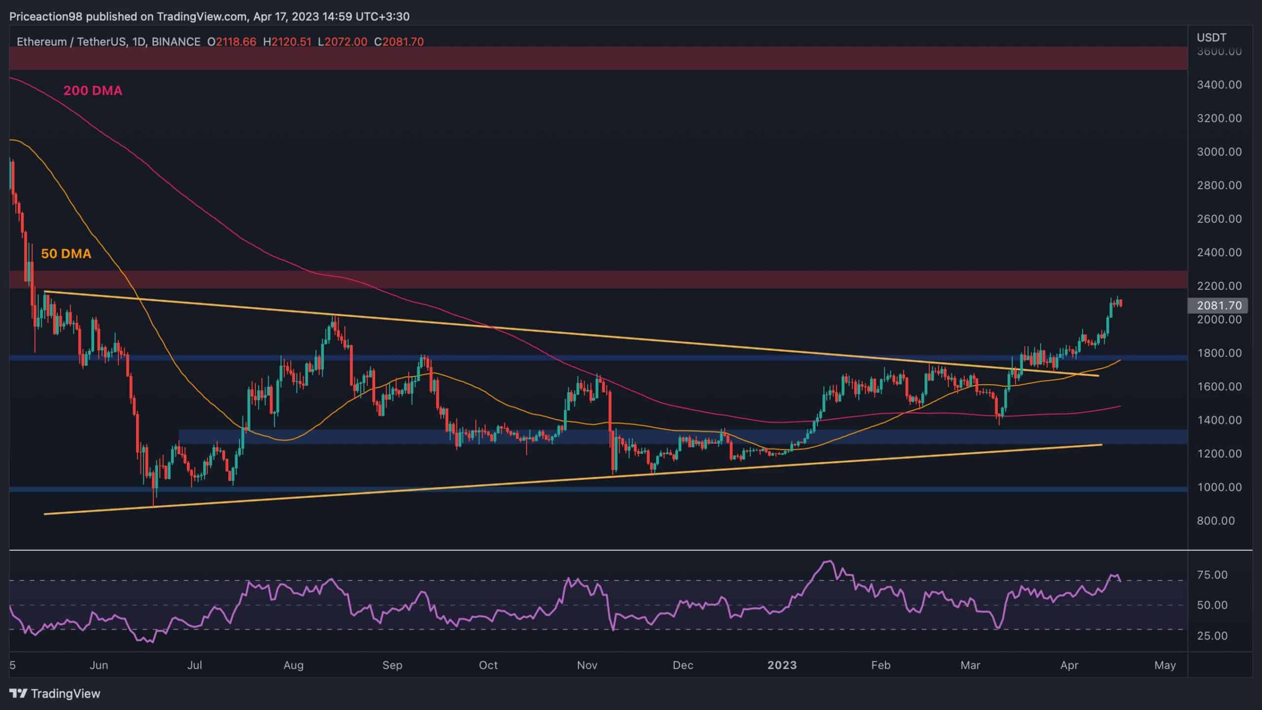
Task: Select the 200 DMA moving average label
Action: pyautogui.click(x=93, y=91)
